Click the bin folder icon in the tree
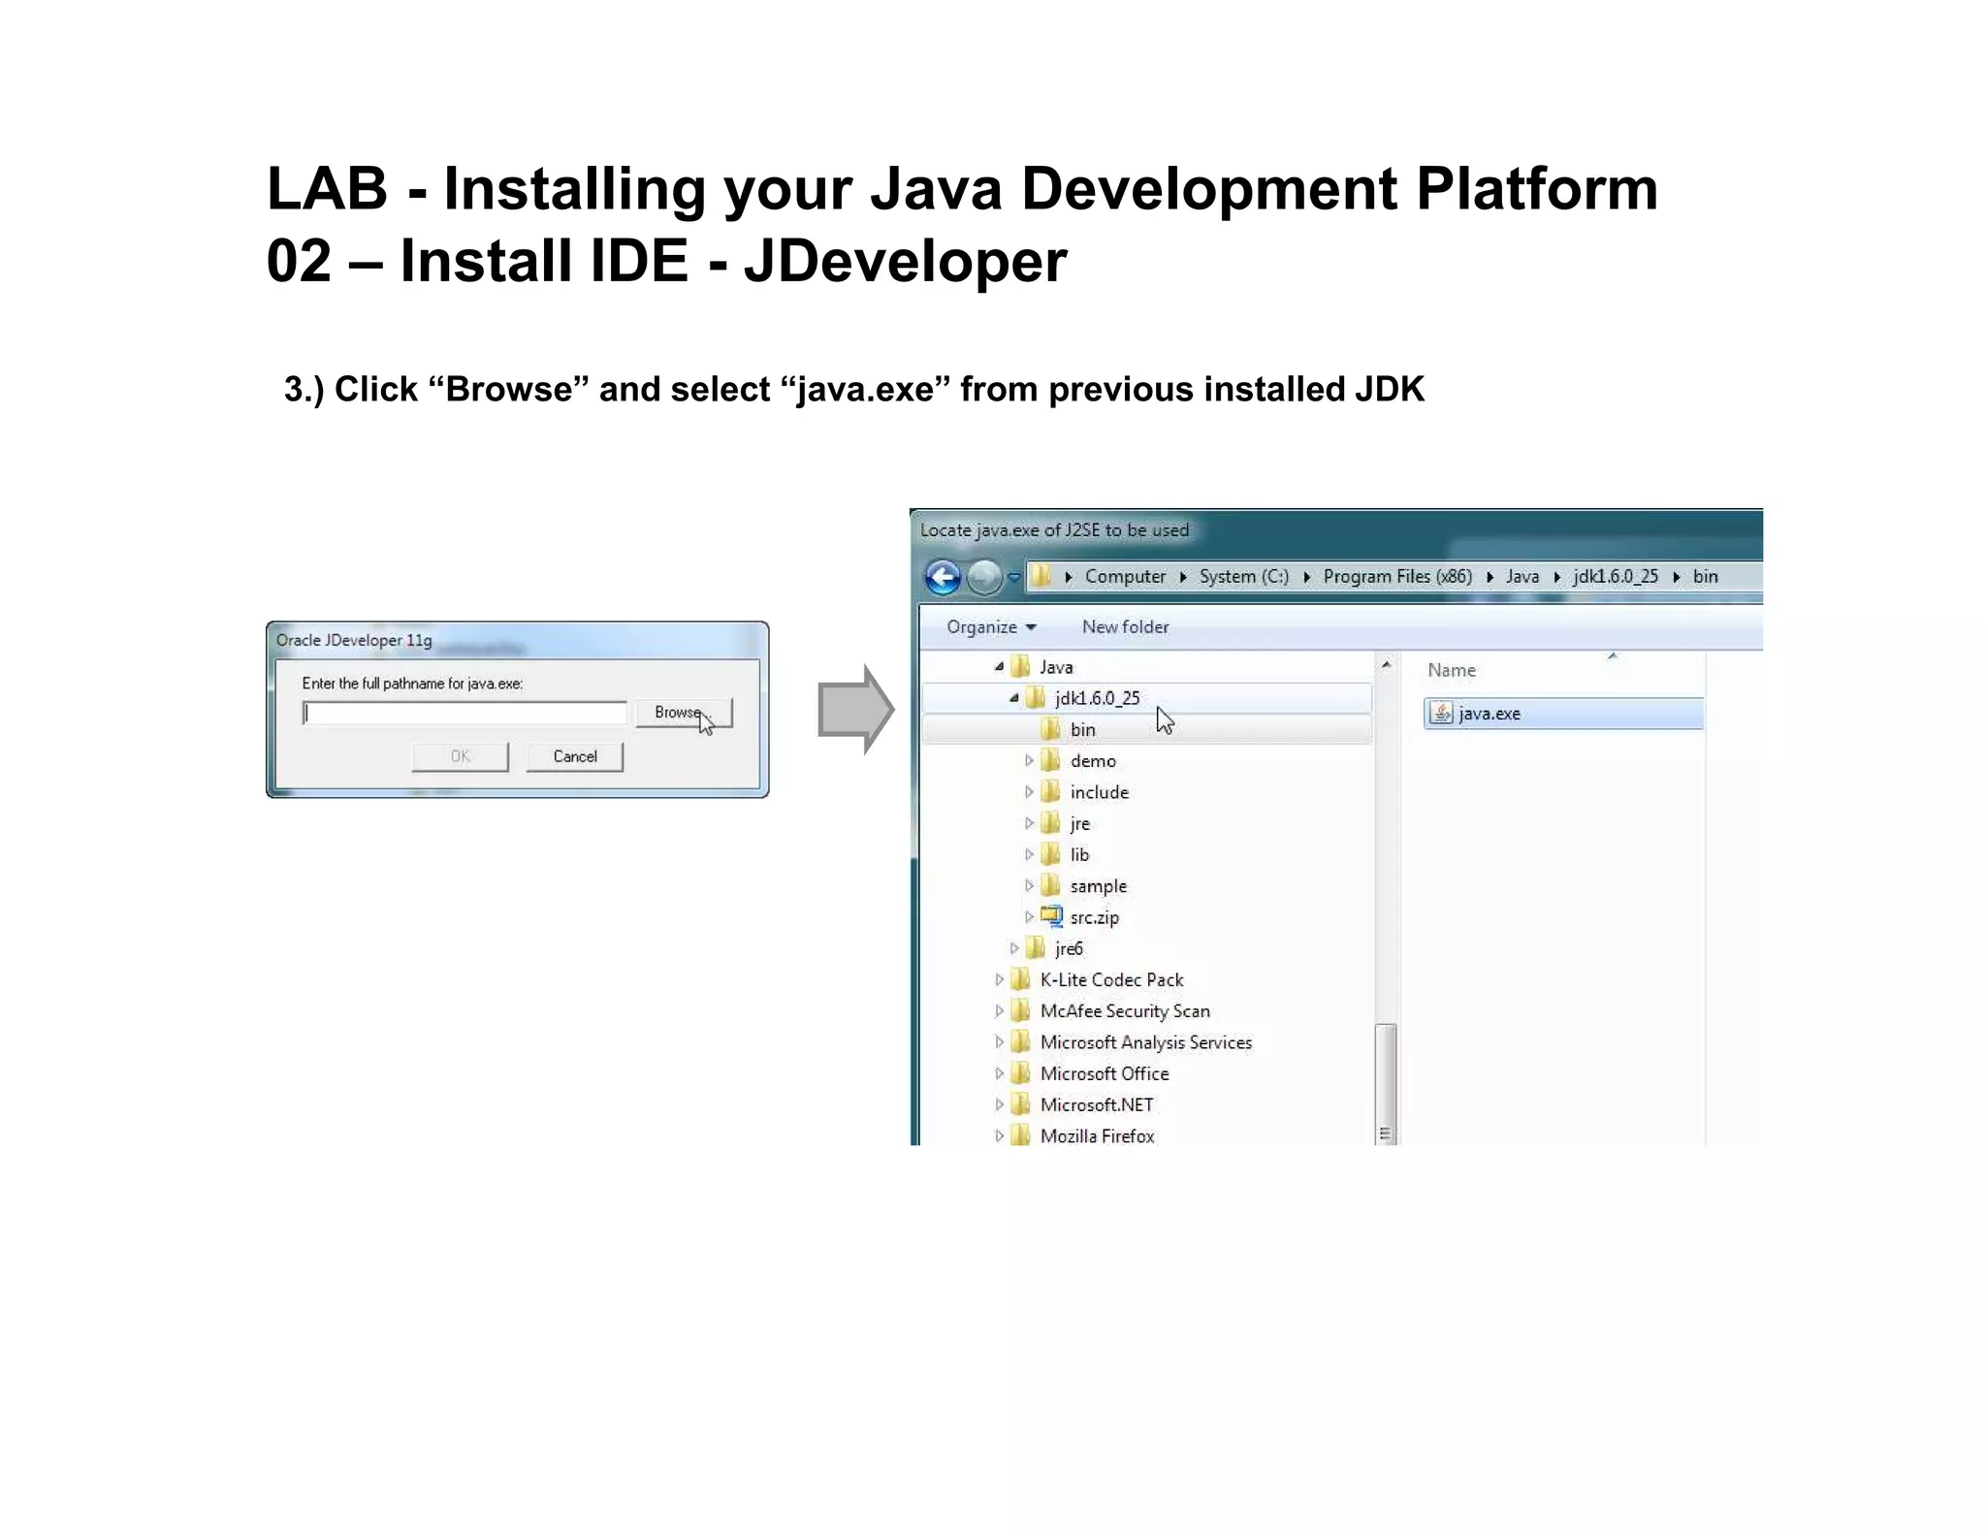This screenshot has width=1986, height=1534. point(1051,730)
